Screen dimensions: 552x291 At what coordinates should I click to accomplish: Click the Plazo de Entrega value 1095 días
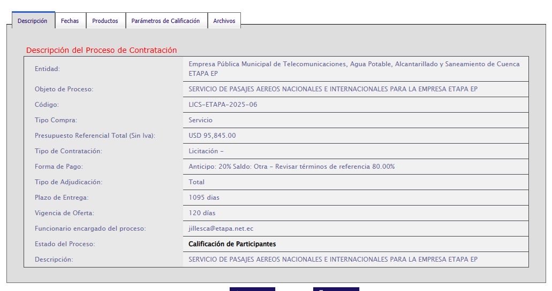click(x=204, y=198)
